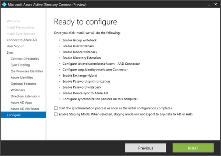The width and height of the screenshot is (221, 156).
Task: Navigate to Azure Identities step
Action: coord(22,77)
